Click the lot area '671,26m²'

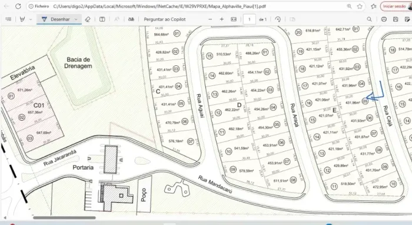click(25, 90)
